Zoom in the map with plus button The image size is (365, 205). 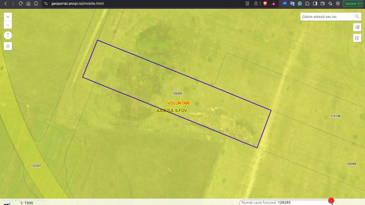tap(8, 17)
